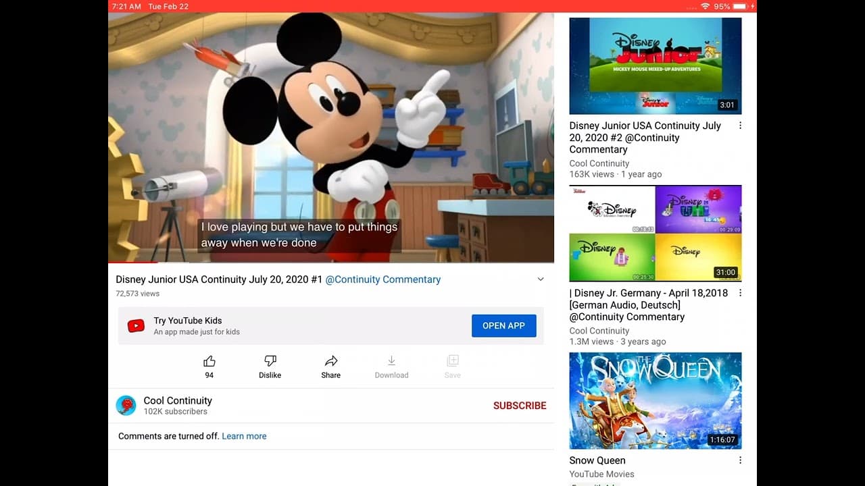Open the Share arrow option
Screen dimensions: 865x486
tap(331, 361)
